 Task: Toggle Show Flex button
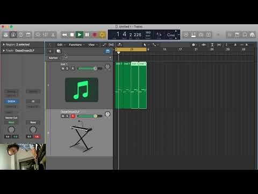click(111, 45)
